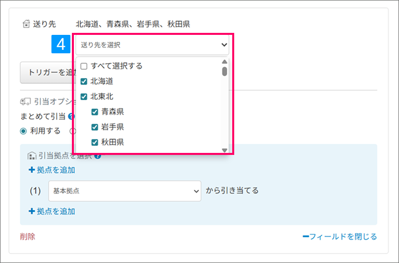Click the red 削除 link

click(27, 237)
